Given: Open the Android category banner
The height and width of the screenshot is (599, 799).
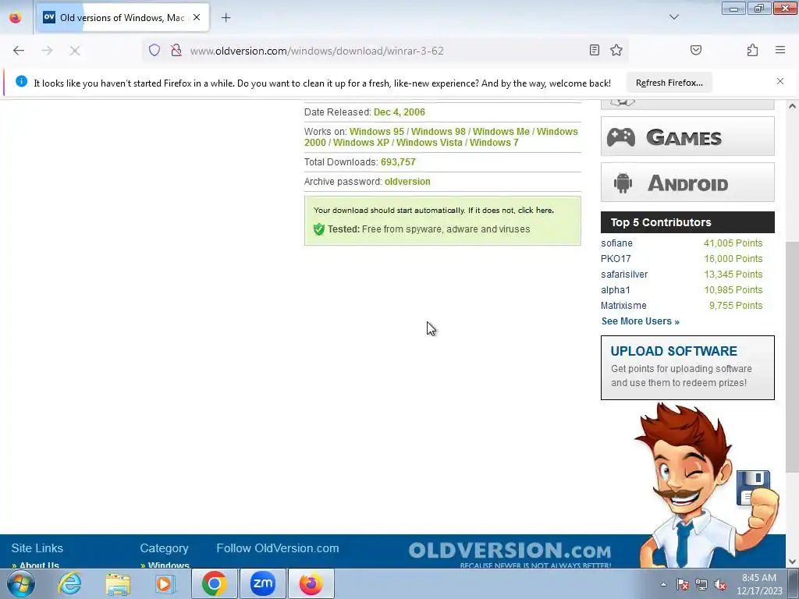Looking at the screenshot, I should click(687, 183).
